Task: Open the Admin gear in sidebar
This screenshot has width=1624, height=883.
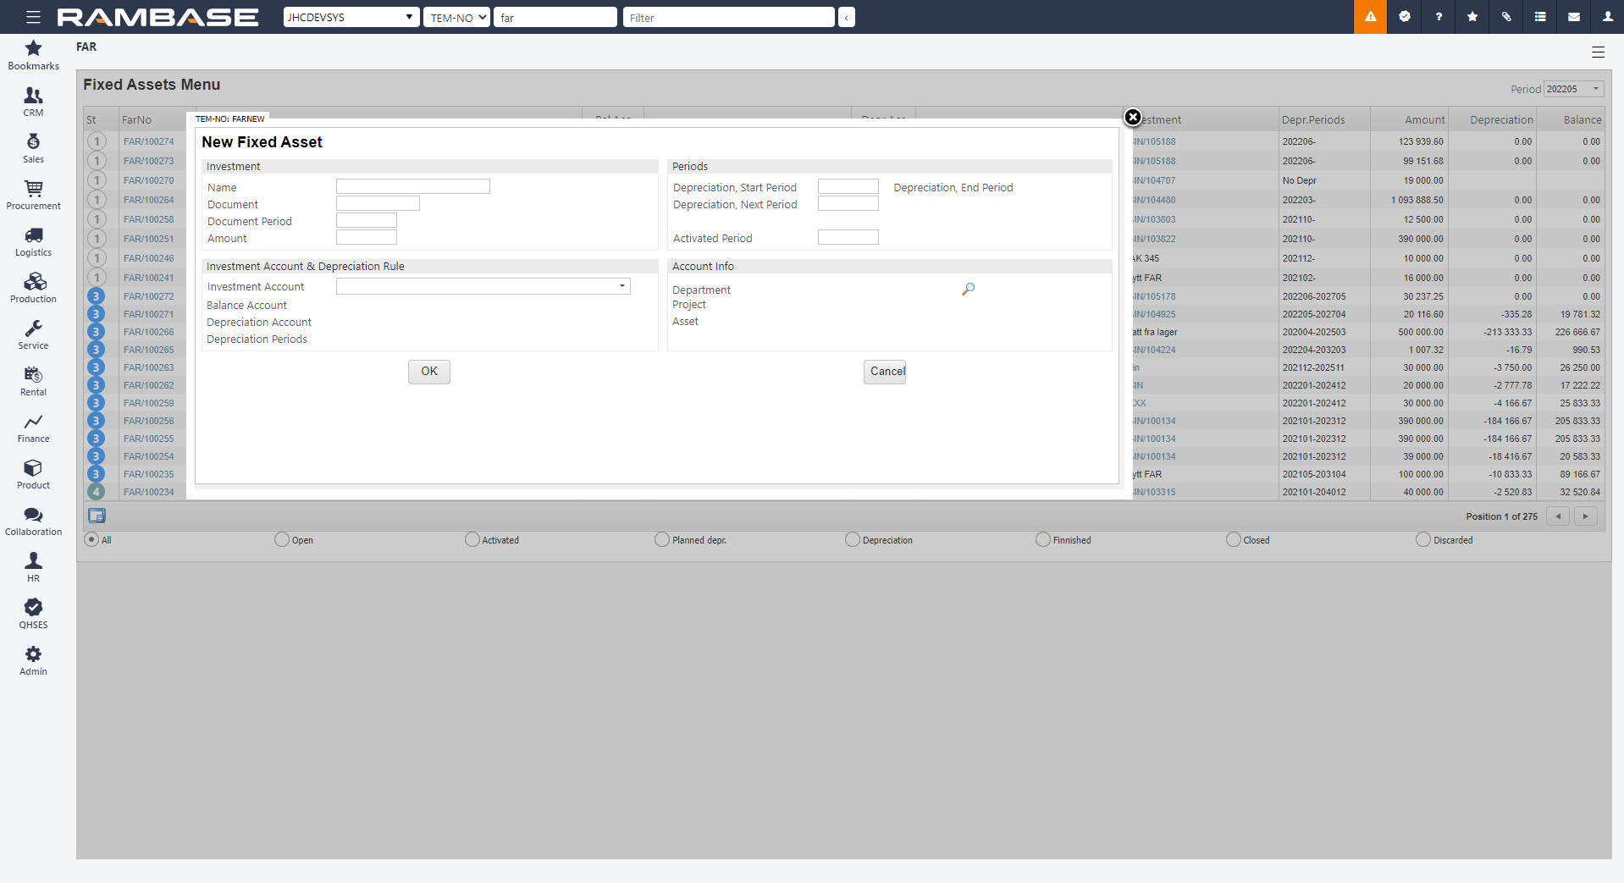Action: (33, 660)
